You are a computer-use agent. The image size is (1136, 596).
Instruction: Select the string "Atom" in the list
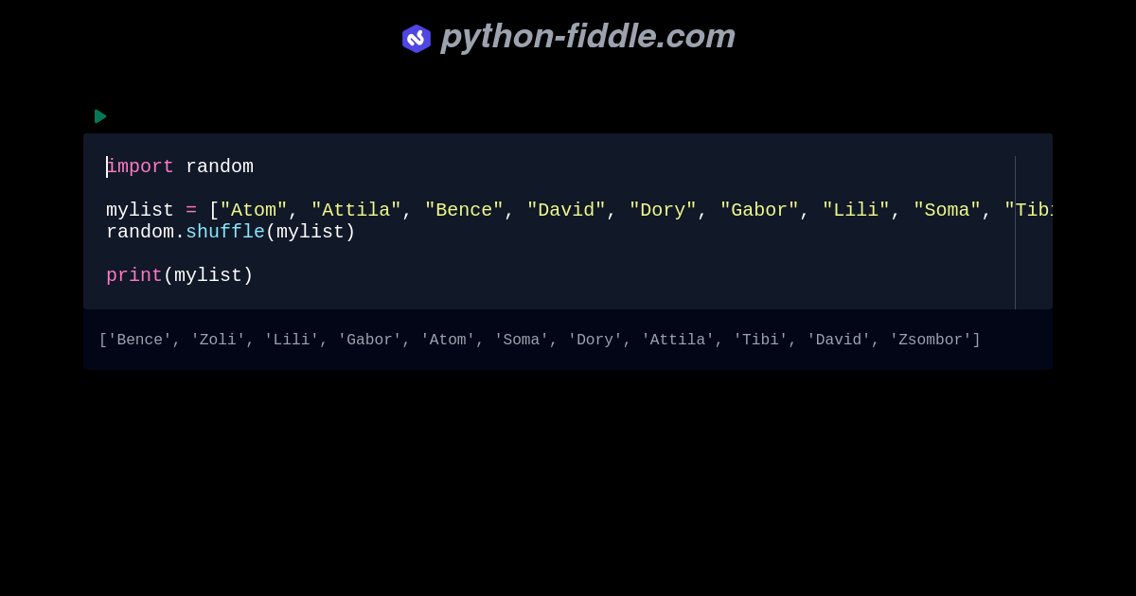(253, 209)
